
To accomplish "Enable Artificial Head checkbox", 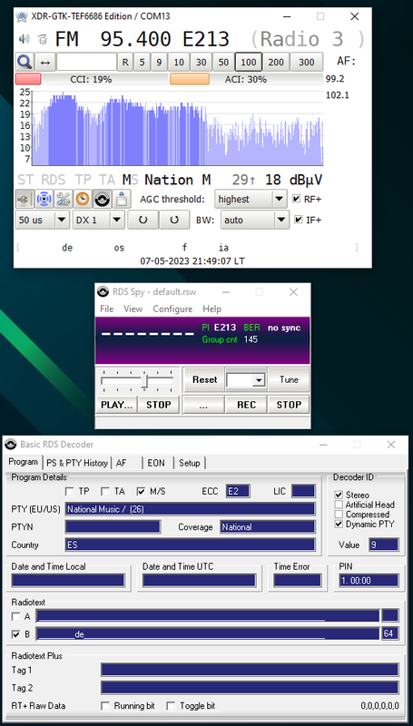I will tap(339, 505).
